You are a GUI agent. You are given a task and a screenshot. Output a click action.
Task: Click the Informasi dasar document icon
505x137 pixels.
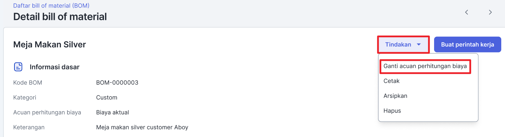[18, 67]
